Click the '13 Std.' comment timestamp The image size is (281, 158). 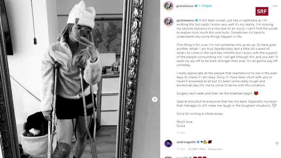181,149
